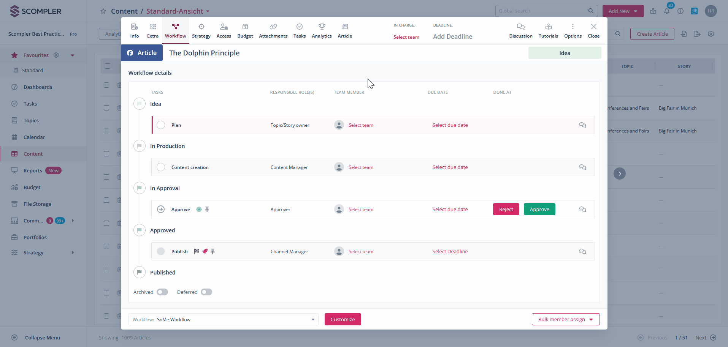728x347 pixels.
Task: Open the Options three-dot menu
Action: (x=573, y=27)
